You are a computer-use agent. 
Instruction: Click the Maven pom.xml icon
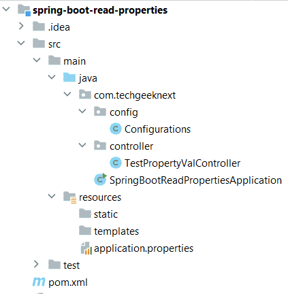pos(39,282)
